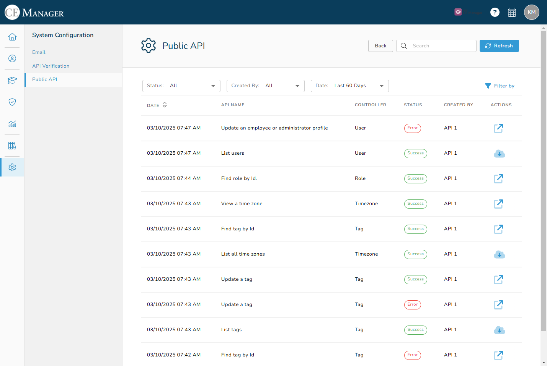Download the List users response

[x=499, y=154]
